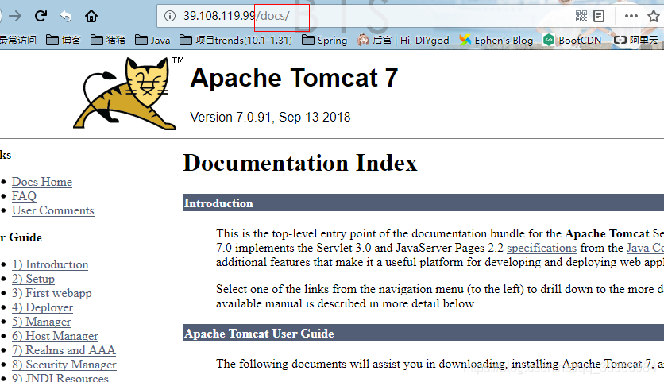Reload the page with refresh icon
Screen dimensions: 664x382
pos(41,16)
